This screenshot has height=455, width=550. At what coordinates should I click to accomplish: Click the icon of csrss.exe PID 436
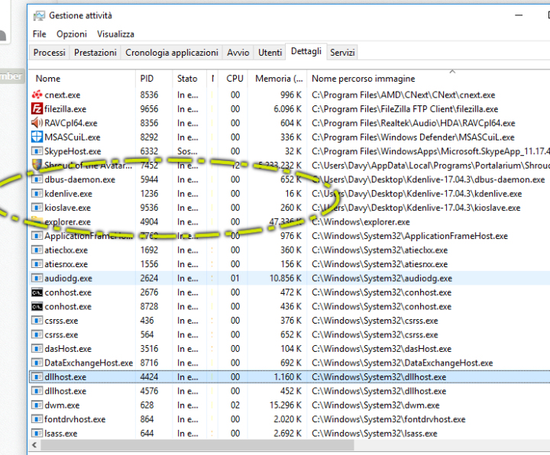click(37, 321)
